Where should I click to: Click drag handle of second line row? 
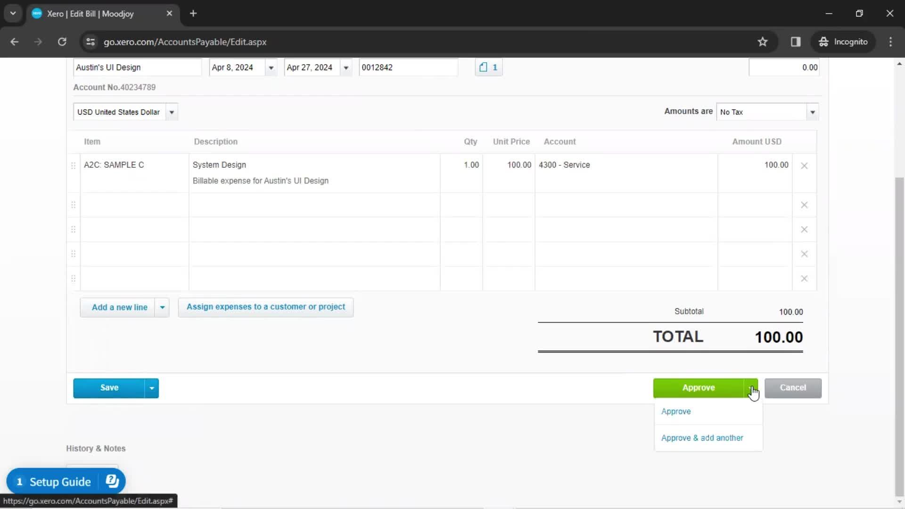(73, 205)
